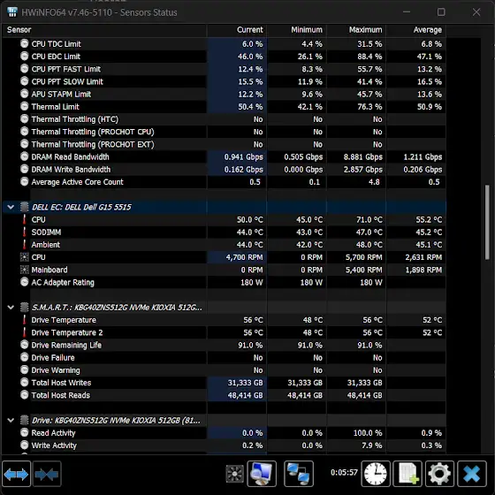
Task: Click the CPU fan RPM row
Action: click(225, 257)
